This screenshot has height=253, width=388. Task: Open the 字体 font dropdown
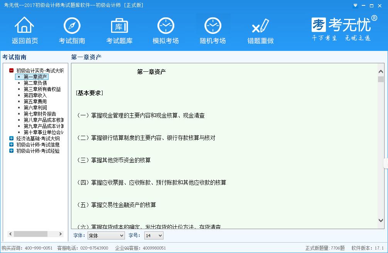click(x=106, y=235)
